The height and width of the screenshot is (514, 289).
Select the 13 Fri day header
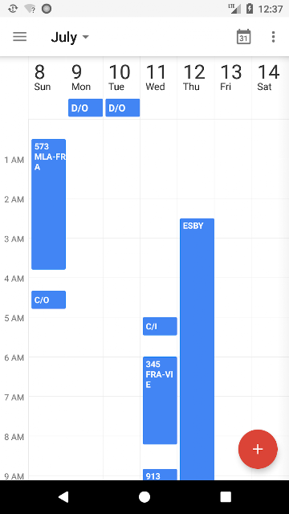point(233,78)
